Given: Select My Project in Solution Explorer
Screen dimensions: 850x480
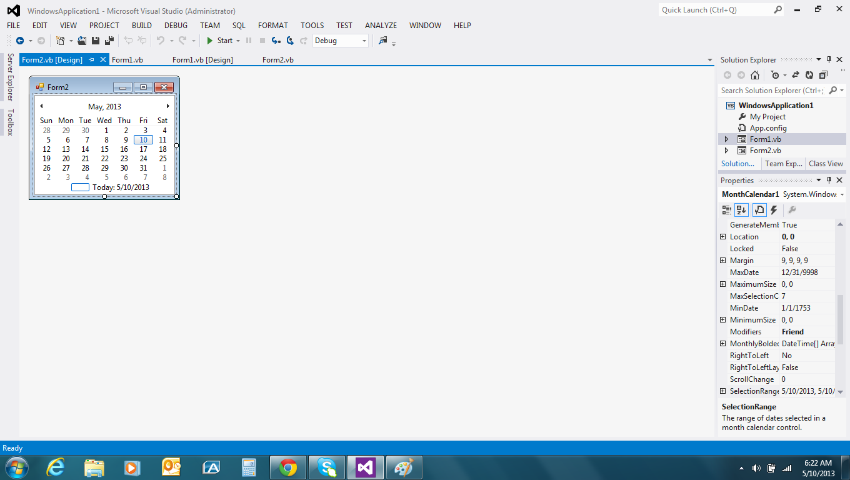Looking at the screenshot, I should [767, 117].
